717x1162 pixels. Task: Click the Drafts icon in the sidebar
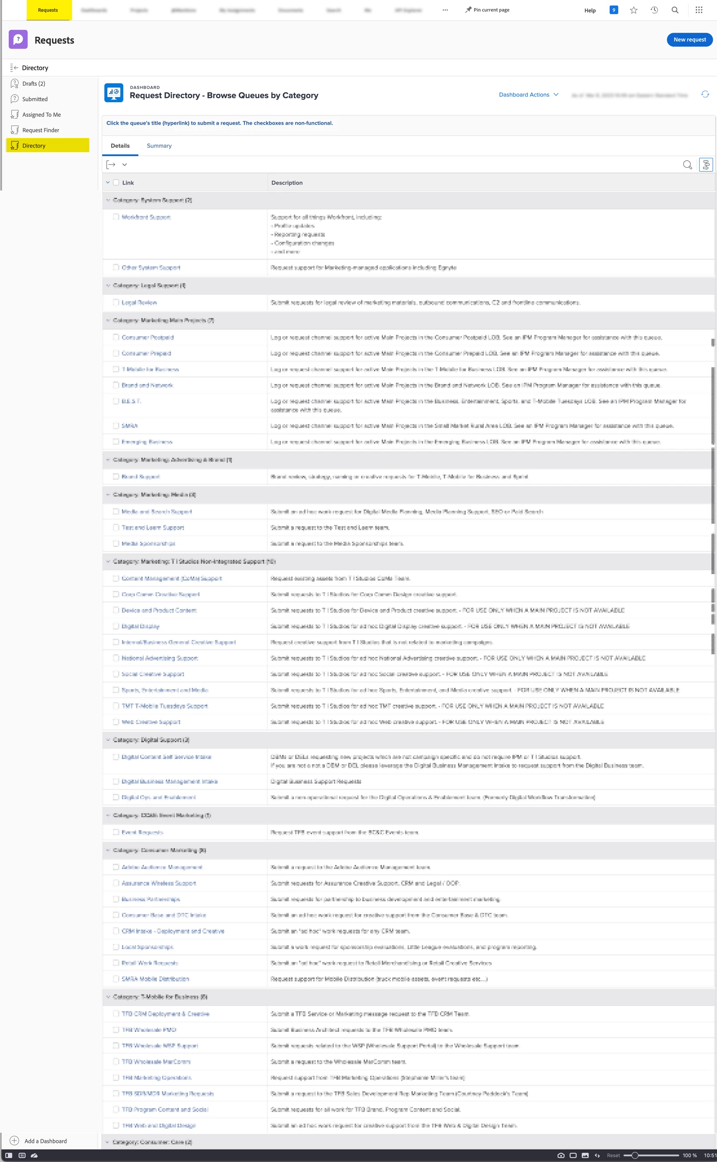[x=15, y=84]
